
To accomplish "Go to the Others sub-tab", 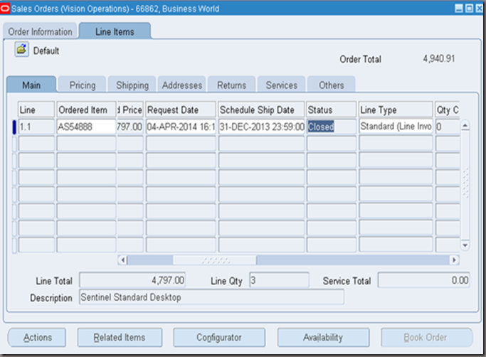I will pos(332,85).
